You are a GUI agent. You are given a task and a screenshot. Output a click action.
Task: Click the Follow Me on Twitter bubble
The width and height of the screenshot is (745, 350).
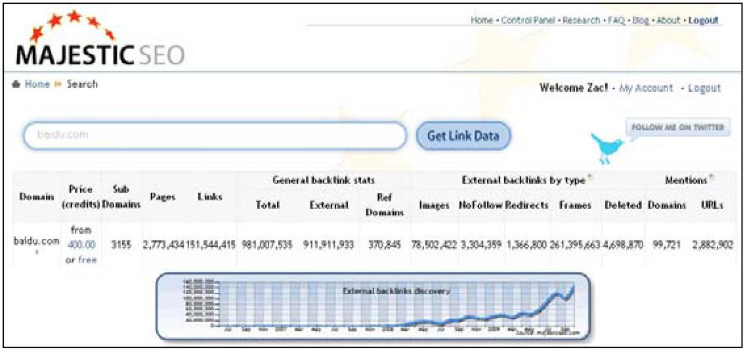(678, 127)
